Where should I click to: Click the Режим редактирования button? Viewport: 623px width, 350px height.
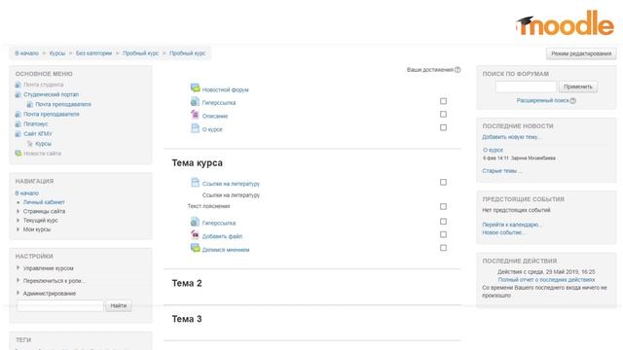click(581, 53)
